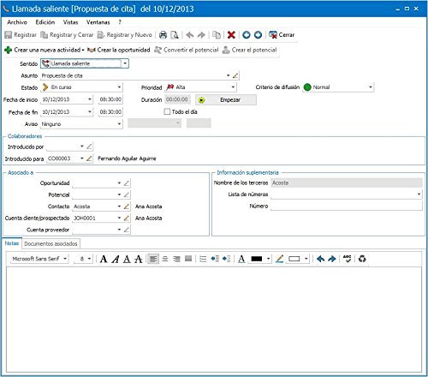Expand Criterio de difusión dropdown
Viewport: 428px width, 377px height.
[371, 87]
